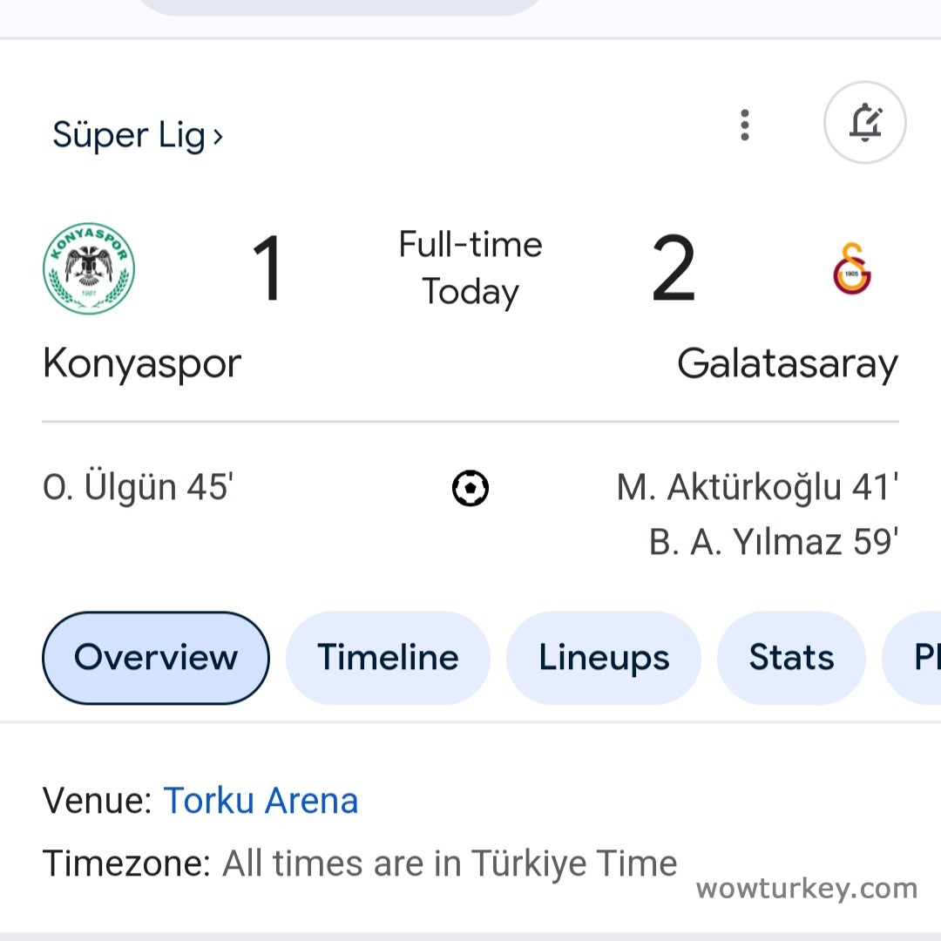Click Galatasaray's score of 2

674,269
